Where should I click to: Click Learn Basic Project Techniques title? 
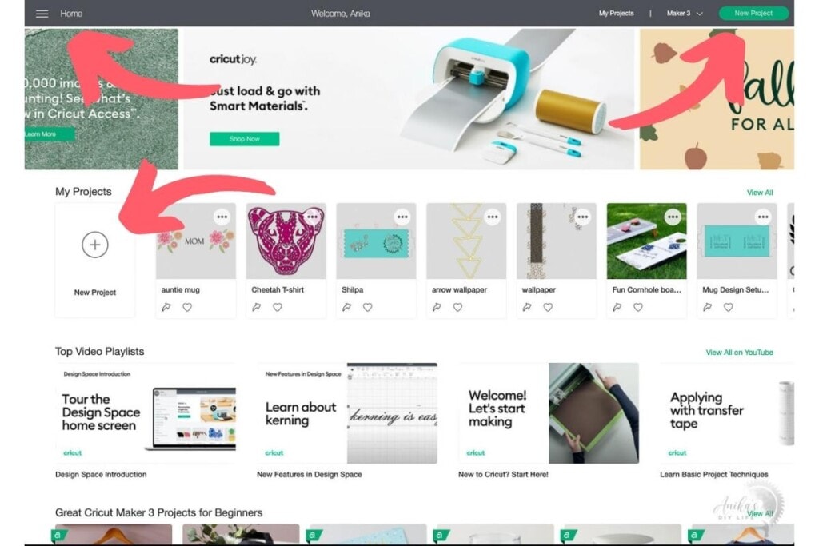point(713,475)
